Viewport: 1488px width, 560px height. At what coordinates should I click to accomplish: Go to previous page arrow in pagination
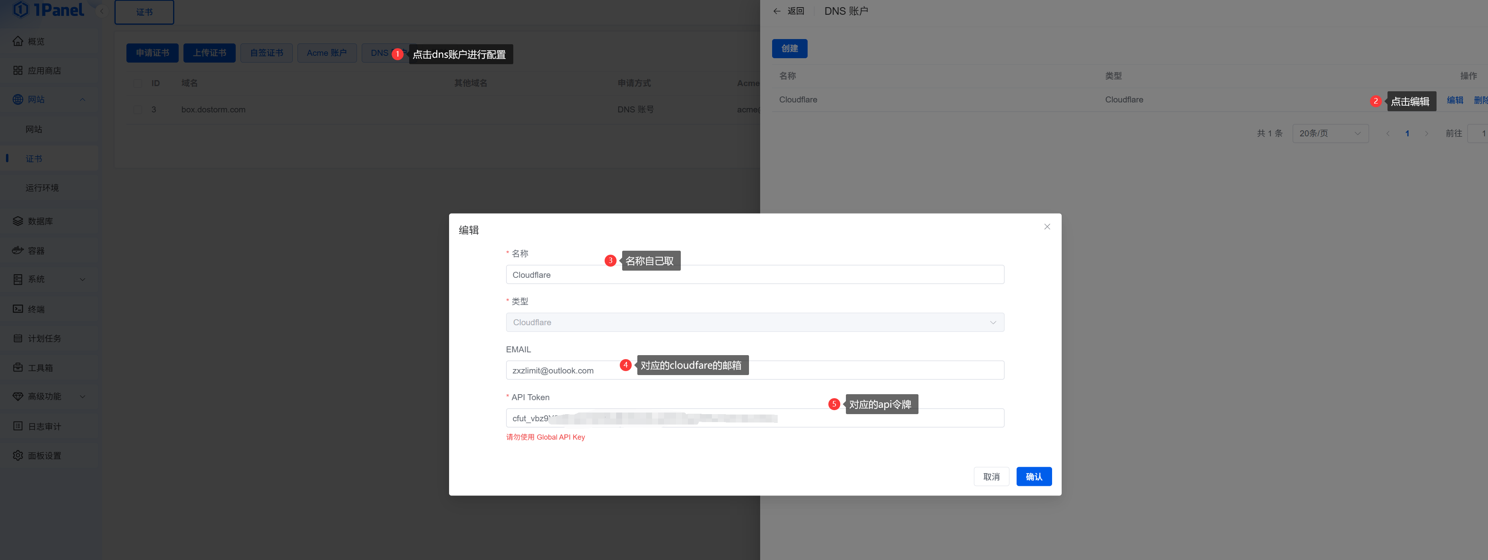(x=1387, y=134)
